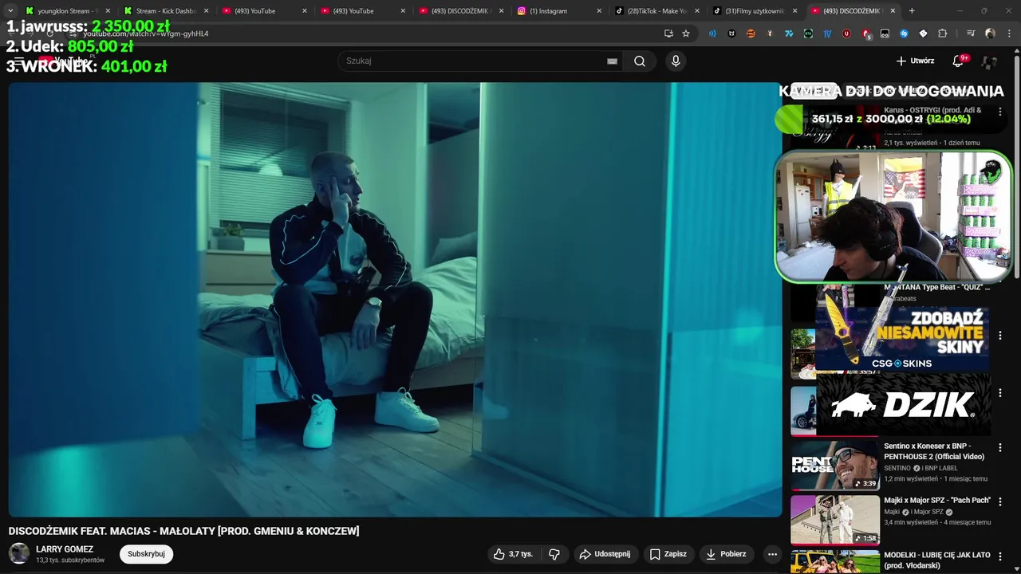Open the blue TV-lettered extension icon

(827, 33)
